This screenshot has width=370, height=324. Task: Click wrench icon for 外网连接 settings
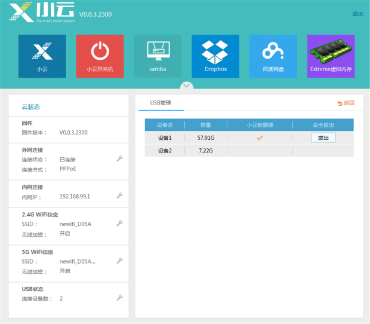tap(119, 158)
